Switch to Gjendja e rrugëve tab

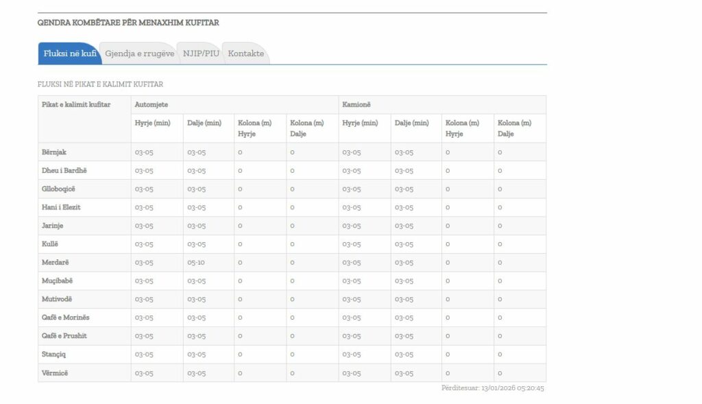139,54
